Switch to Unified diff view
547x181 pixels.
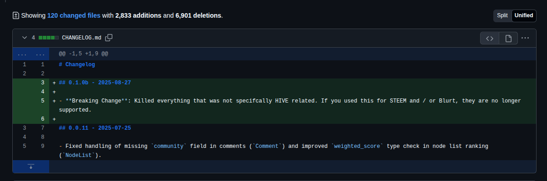click(524, 15)
